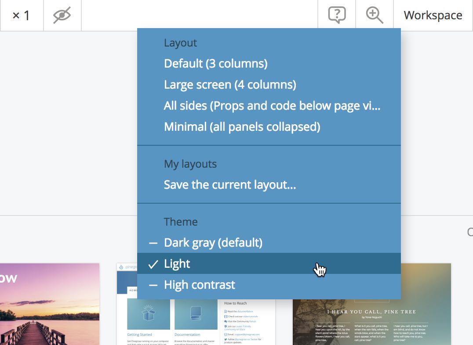Open the sunset pier template thumbnail
Image resolution: width=473 pixels, height=345 pixels.
point(50,304)
